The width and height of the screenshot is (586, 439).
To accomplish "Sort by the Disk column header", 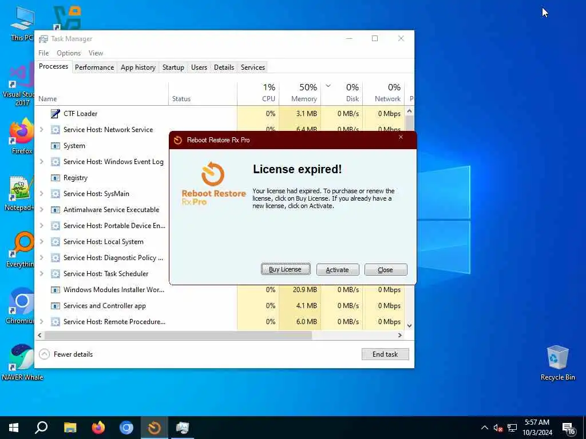I will [x=342, y=93].
